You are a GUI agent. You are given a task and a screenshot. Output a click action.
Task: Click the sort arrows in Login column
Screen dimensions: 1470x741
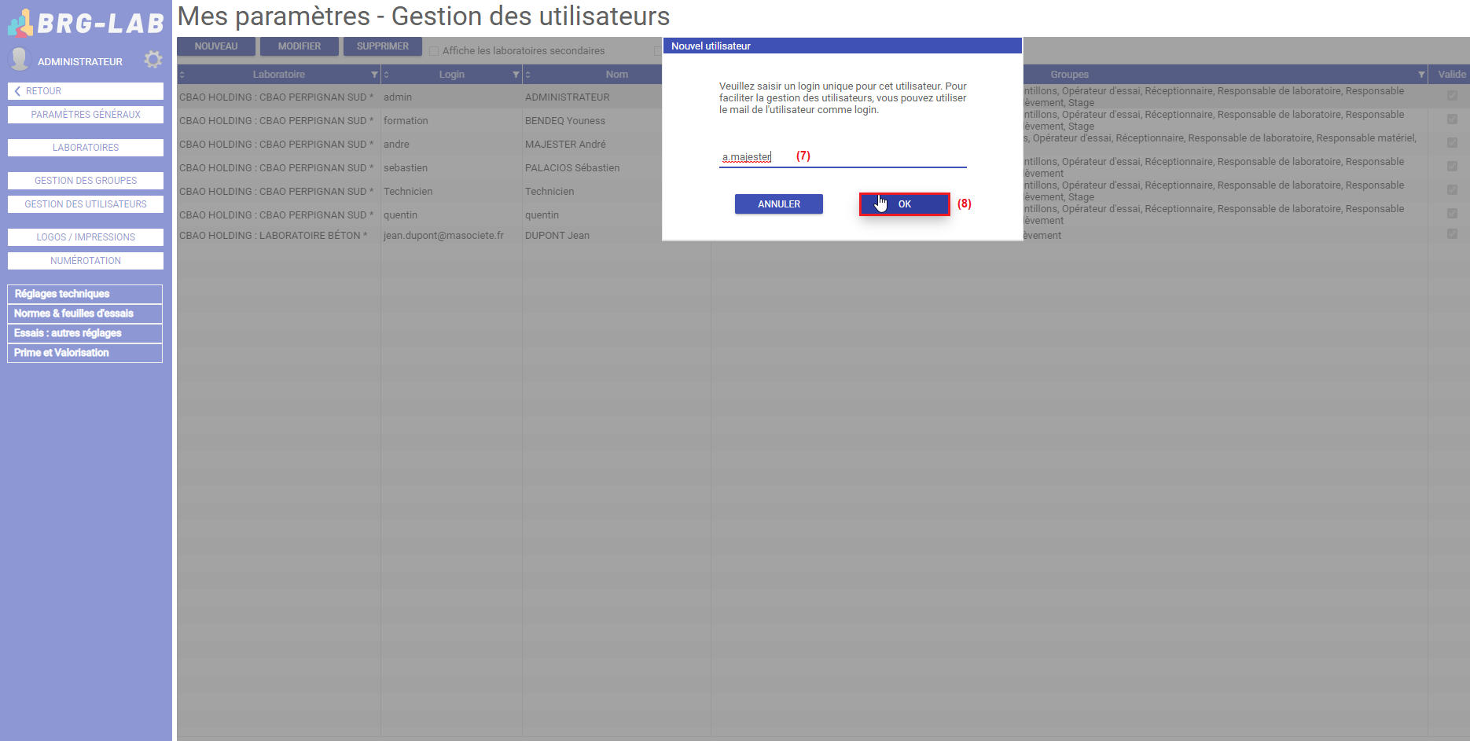[387, 75]
